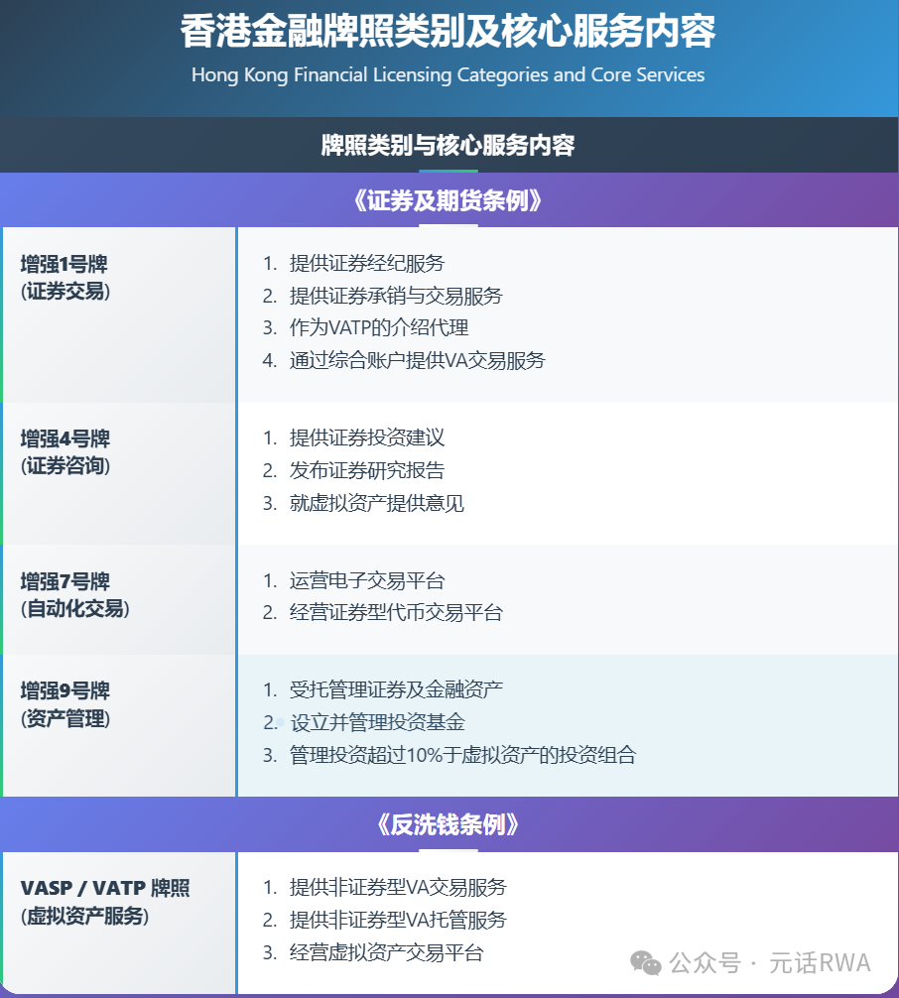Click the 增强9号牌 label

pos(64,689)
